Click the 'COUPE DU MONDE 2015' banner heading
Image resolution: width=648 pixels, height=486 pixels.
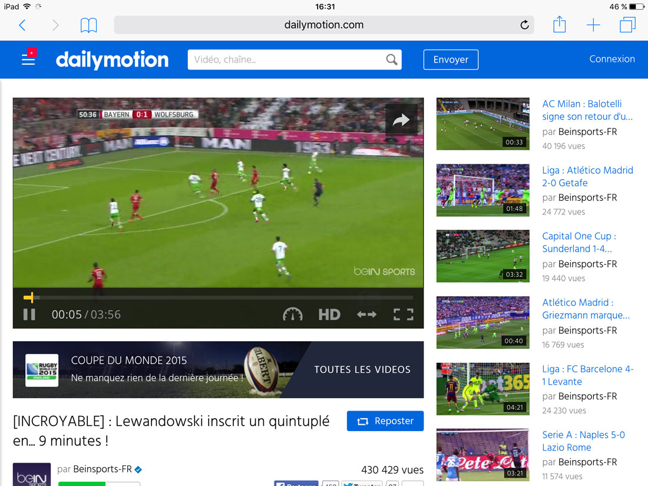(x=129, y=361)
